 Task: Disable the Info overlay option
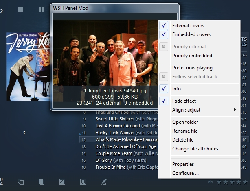[x=176, y=89]
